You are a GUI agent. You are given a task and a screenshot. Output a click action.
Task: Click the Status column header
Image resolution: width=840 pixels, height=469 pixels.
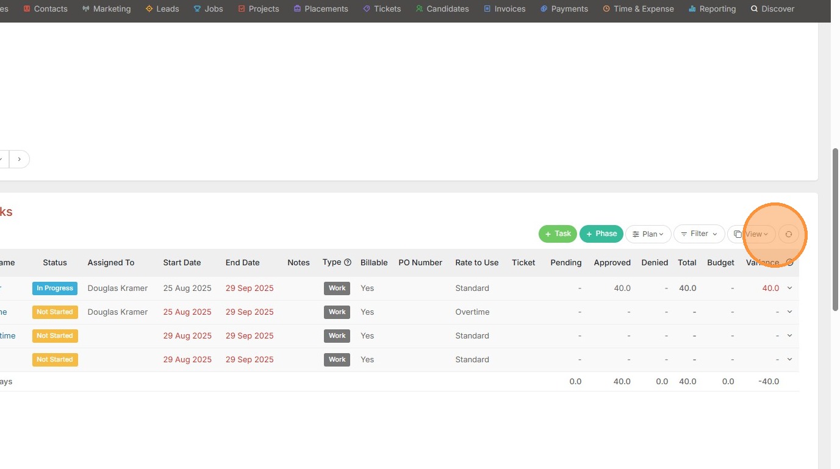pyautogui.click(x=55, y=263)
